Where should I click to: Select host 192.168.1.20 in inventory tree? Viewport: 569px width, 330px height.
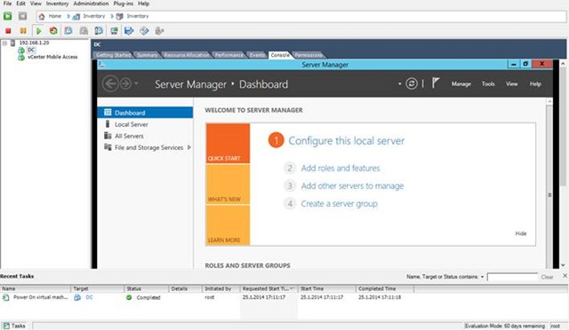[34, 43]
